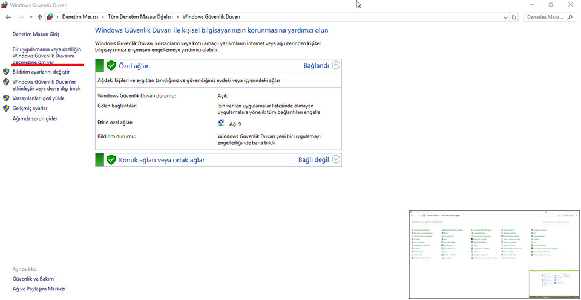Viewport: 581px width, 300px height.
Task: Open Varsayılanları geri yükle link
Action: point(39,98)
